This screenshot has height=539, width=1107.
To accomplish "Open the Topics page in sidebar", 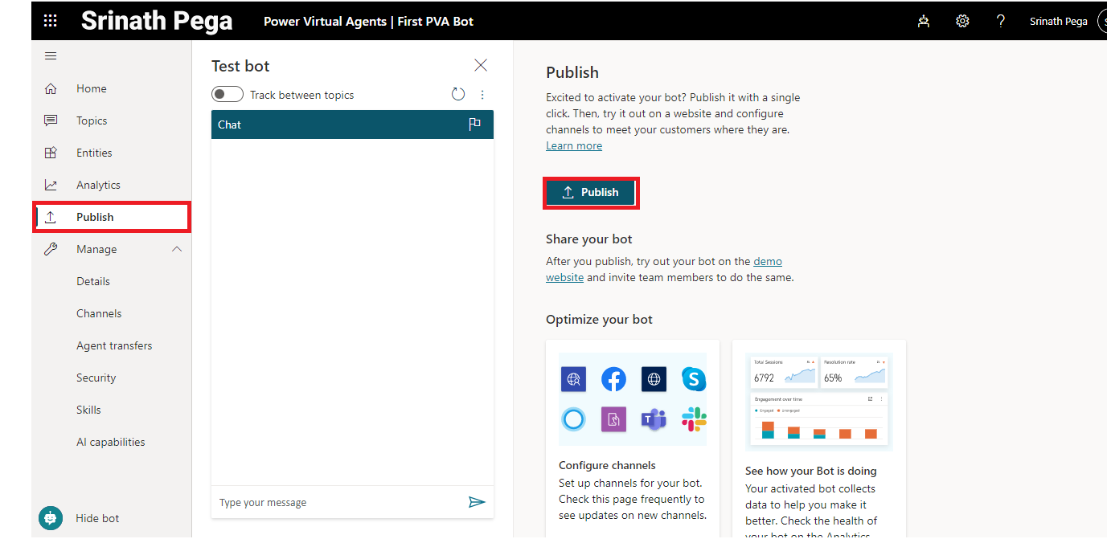I will [x=92, y=120].
